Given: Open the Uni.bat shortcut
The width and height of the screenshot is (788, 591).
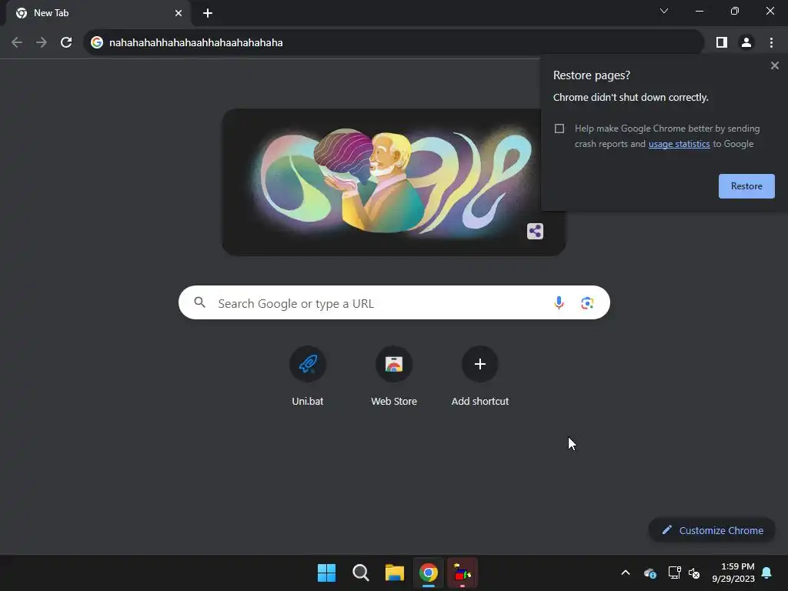Looking at the screenshot, I should pyautogui.click(x=308, y=376).
